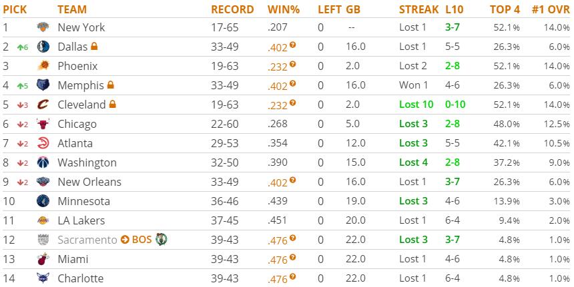Click the Phoenix Suns logo
The height and width of the screenshot is (287, 574).
43,66
